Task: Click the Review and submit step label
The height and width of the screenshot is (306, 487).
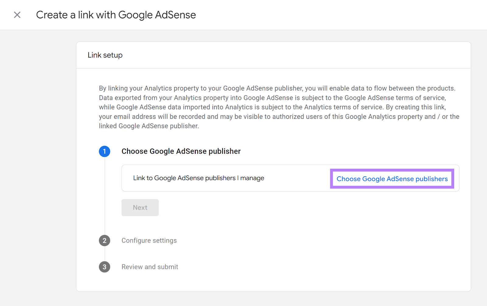Action: pos(149,267)
